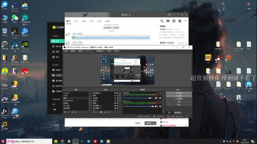Screen dimensions: 257x144
Task: Click 发送(S) button in QQ chat
Action: [149, 123]
